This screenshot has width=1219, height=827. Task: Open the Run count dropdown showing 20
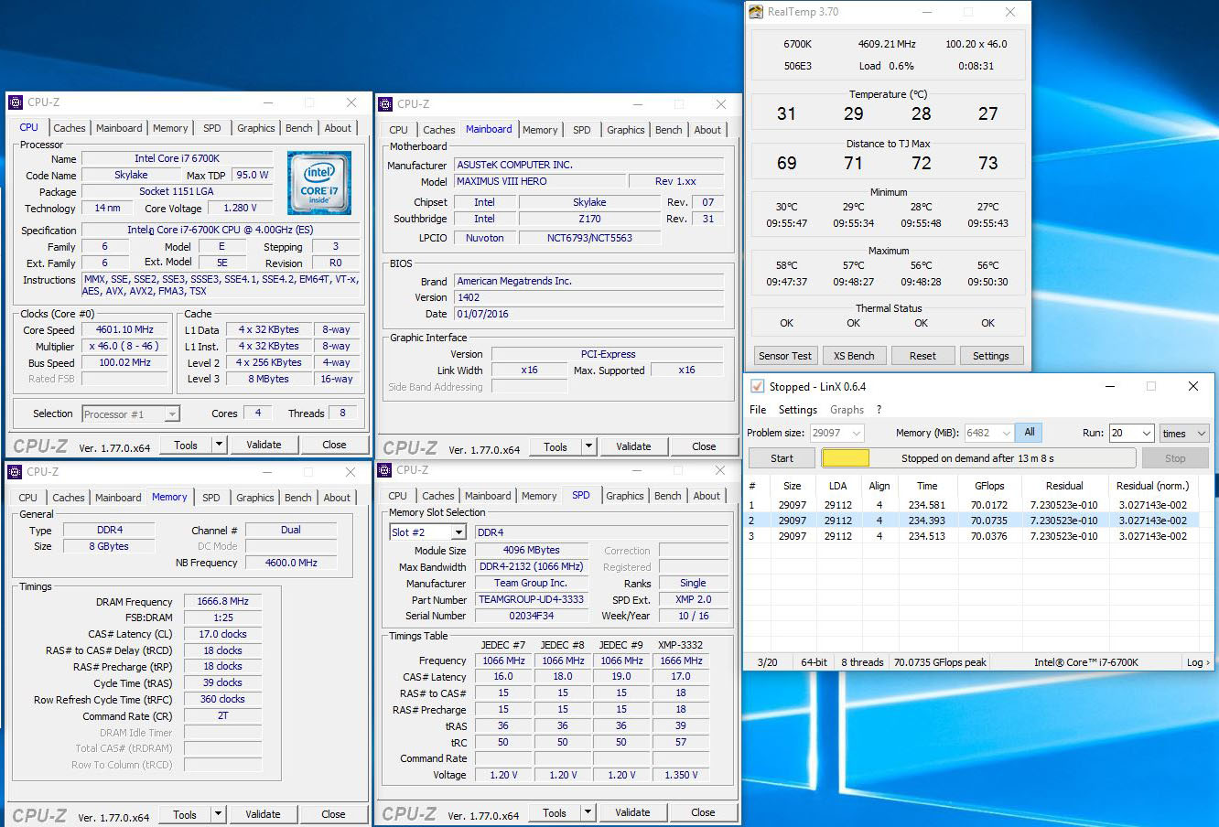1145,433
